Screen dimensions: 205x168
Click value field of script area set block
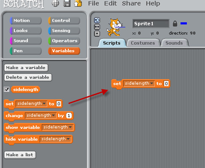pos(166,83)
